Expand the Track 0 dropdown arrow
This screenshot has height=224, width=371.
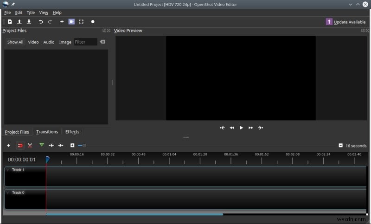point(8,192)
